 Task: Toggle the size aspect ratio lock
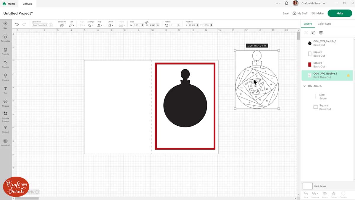click(146, 22)
